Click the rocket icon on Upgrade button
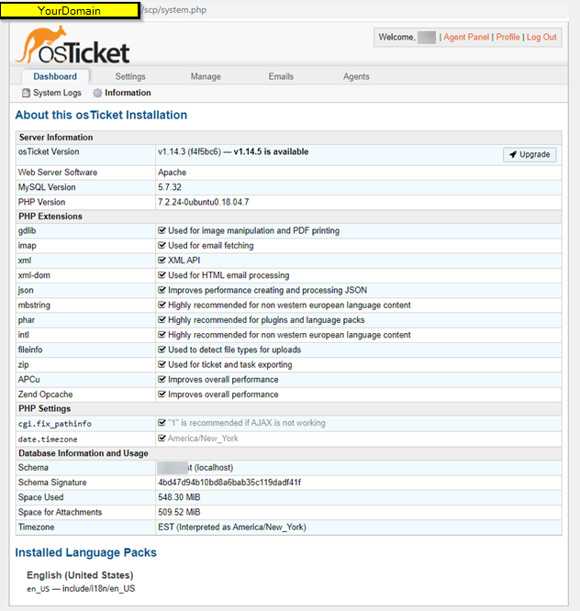 point(513,155)
